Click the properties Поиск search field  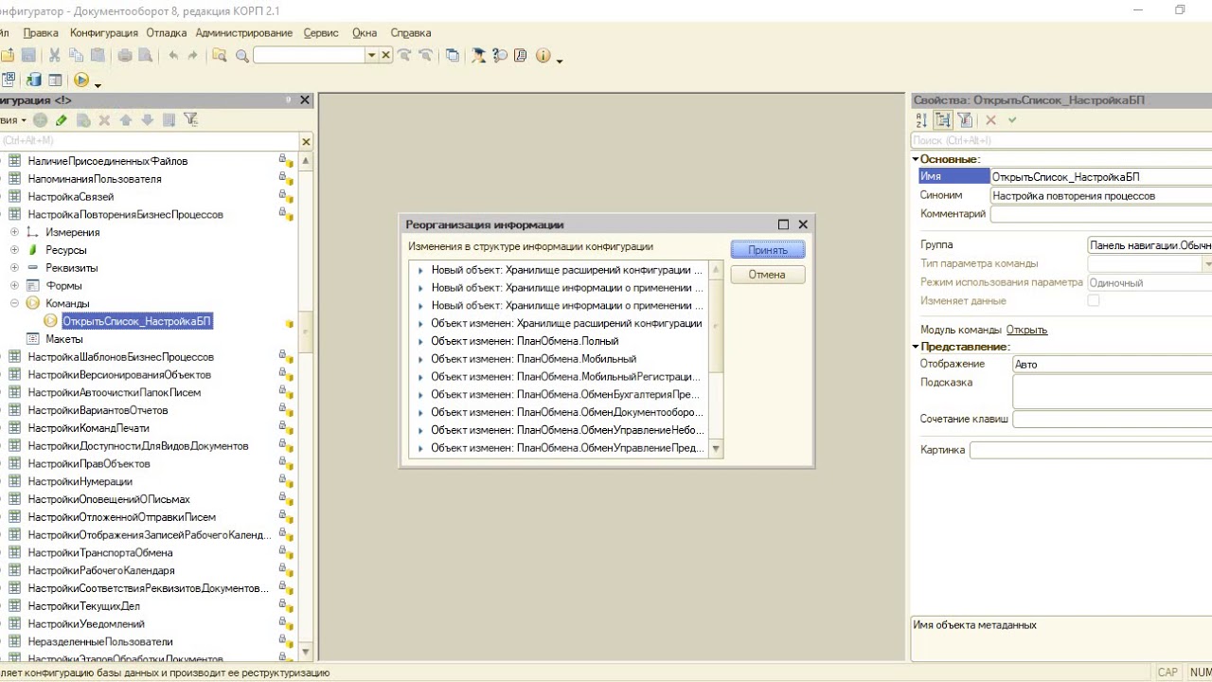tap(1061, 140)
